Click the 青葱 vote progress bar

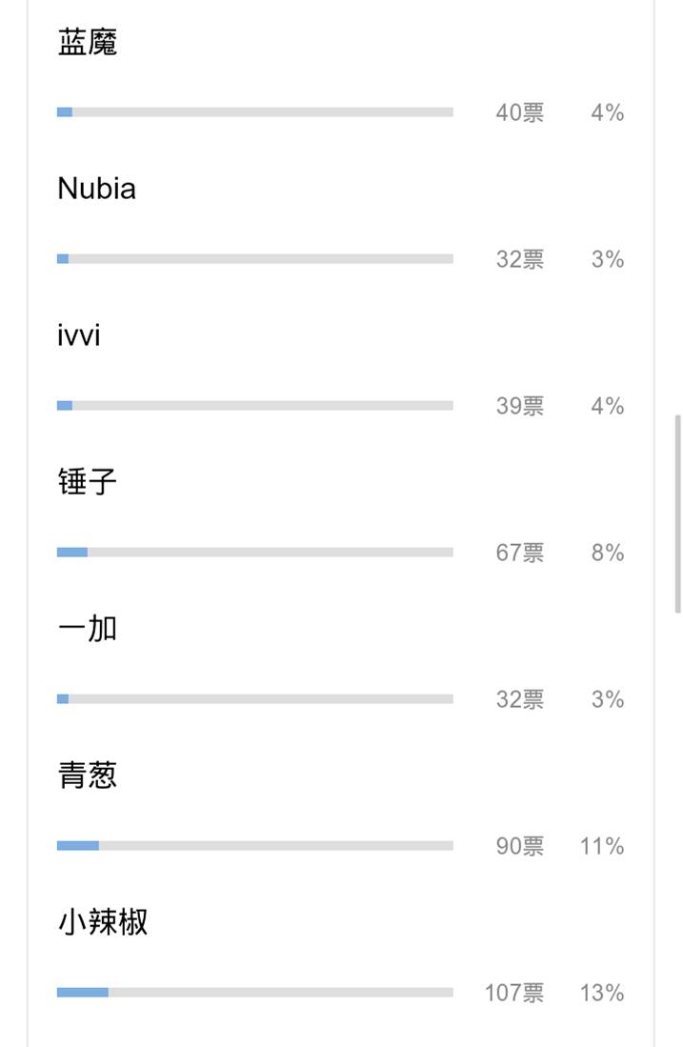pos(255,845)
